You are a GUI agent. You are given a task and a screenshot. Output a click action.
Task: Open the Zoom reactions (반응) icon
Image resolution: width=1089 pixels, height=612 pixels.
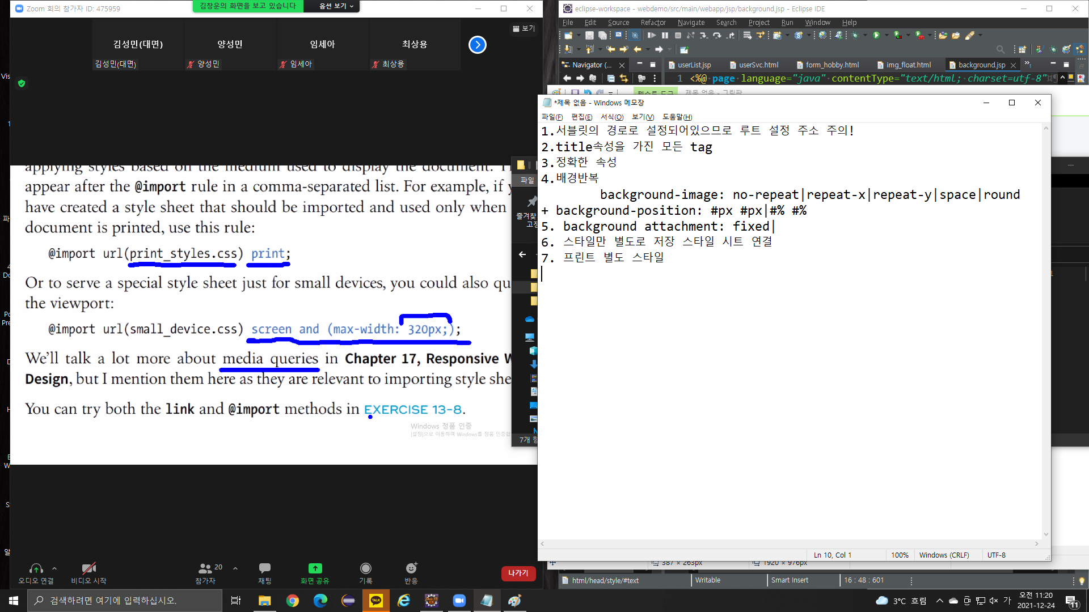411,568
